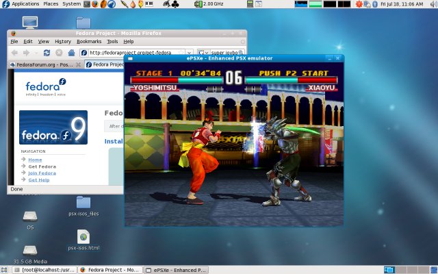Open Edit menu in Firefox

pos(28,41)
